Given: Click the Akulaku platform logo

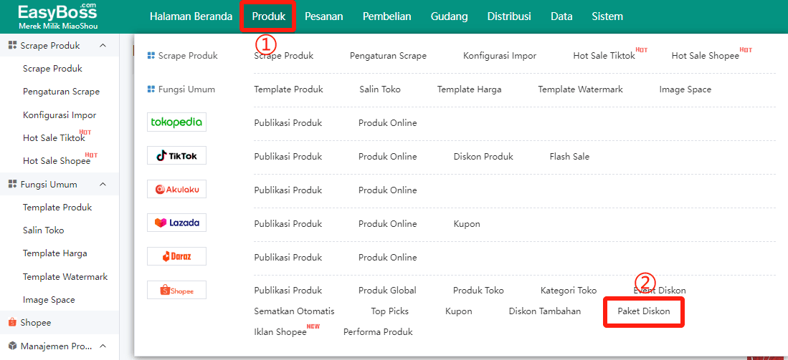Looking at the screenshot, I should click(x=176, y=189).
